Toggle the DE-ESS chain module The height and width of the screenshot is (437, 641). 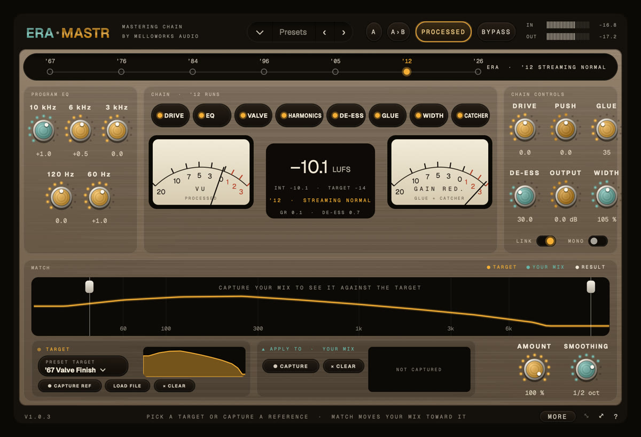pyautogui.click(x=346, y=115)
